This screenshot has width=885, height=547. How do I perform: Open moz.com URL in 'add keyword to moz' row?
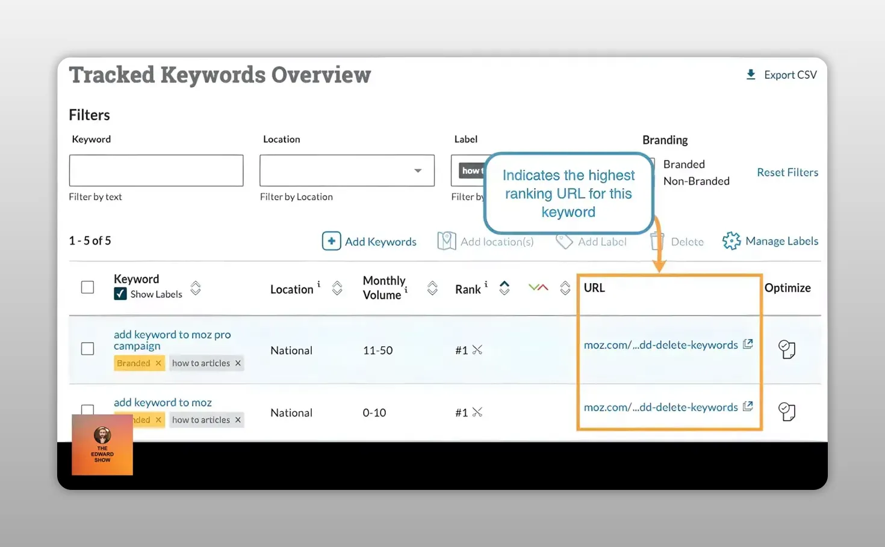tap(660, 408)
